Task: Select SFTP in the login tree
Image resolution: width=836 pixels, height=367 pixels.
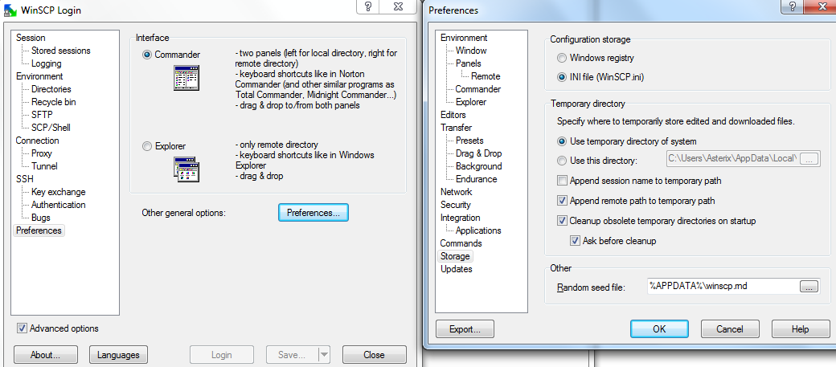Action: coord(42,115)
